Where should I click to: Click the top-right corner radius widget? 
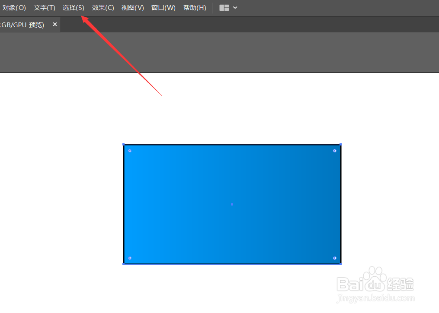[335, 151]
